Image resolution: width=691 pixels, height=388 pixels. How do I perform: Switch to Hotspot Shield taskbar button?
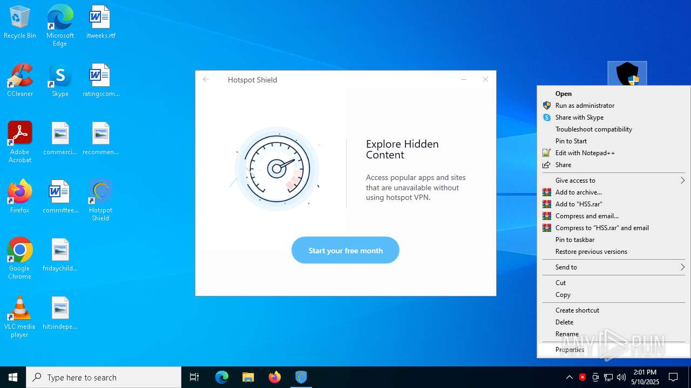301,377
